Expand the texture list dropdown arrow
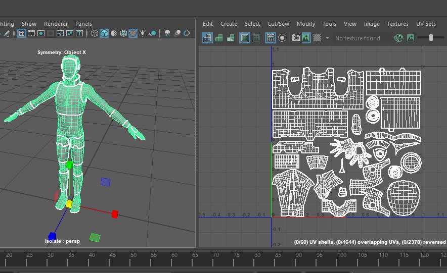 point(328,38)
